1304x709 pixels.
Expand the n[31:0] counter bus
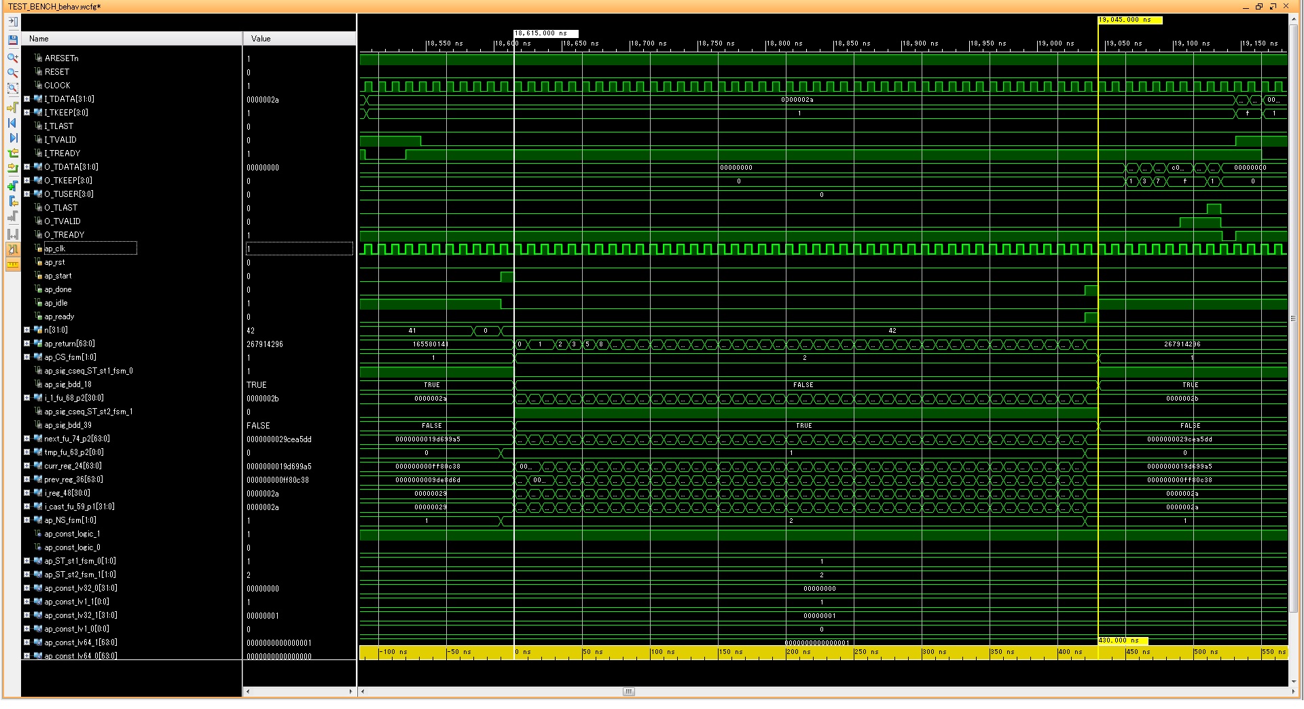click(x=26, y=330)
